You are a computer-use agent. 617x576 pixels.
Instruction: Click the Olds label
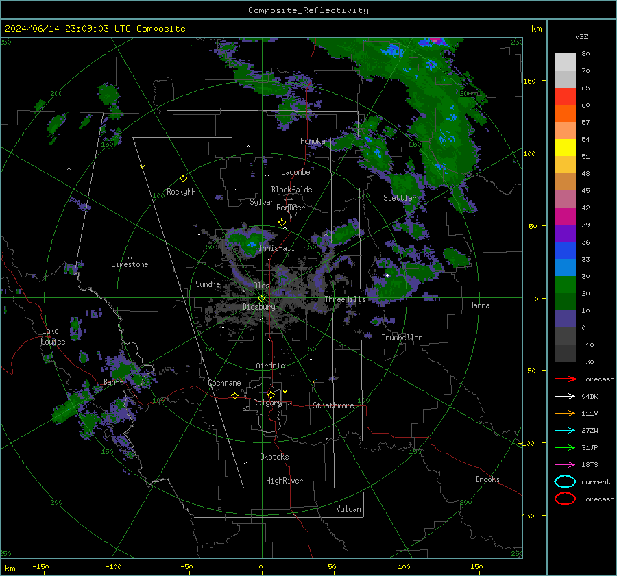261,286
